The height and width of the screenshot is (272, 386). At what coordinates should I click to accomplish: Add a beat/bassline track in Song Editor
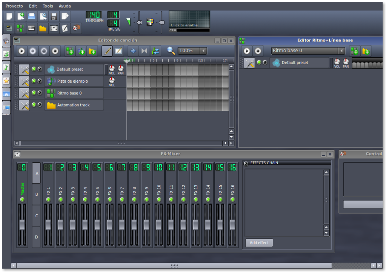pos(70,51)
